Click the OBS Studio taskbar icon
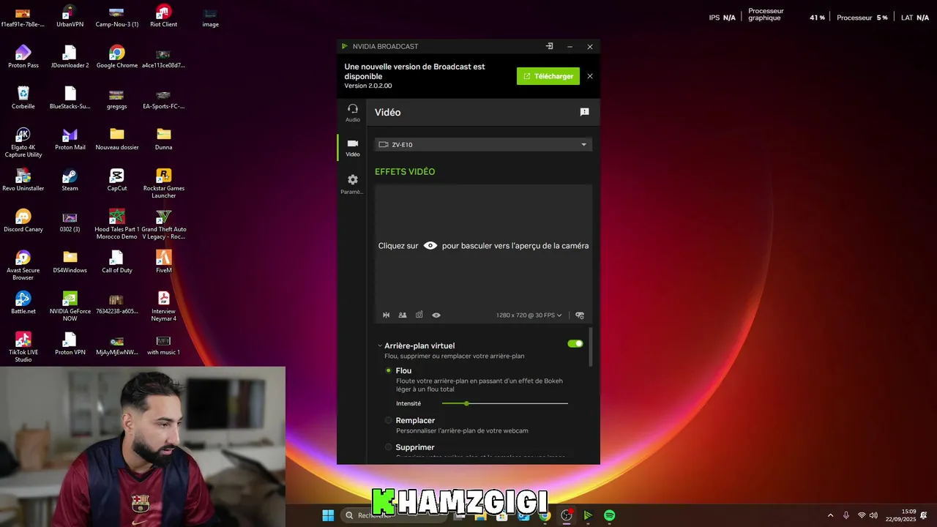Viewport: 937px width, 527px height. tap(567, 515)
